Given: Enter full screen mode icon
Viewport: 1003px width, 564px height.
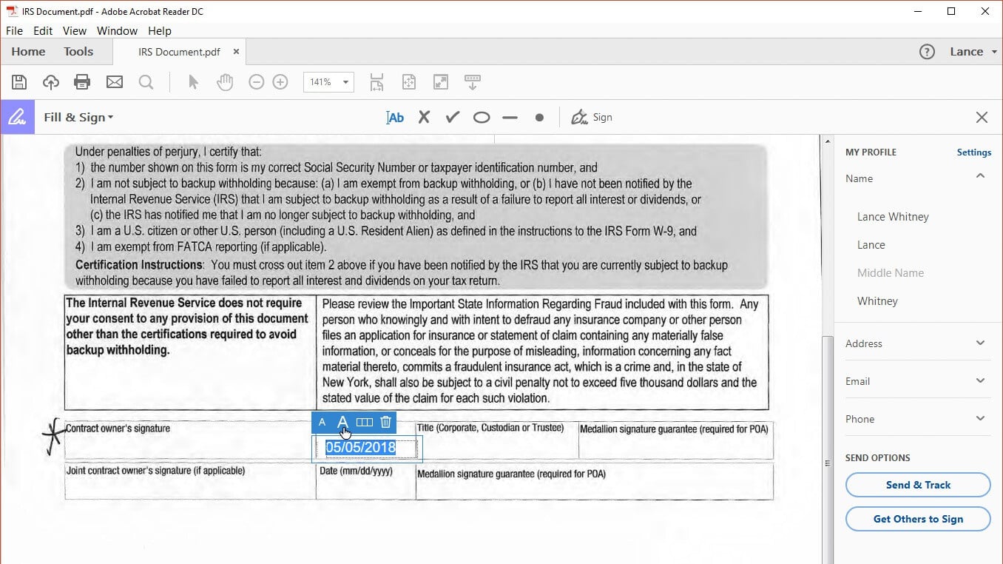Looking at the screenshot, I should (440, 82).
